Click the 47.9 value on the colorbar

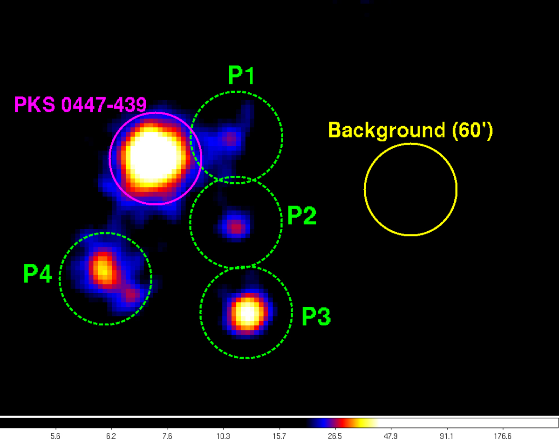pos(390,437)
